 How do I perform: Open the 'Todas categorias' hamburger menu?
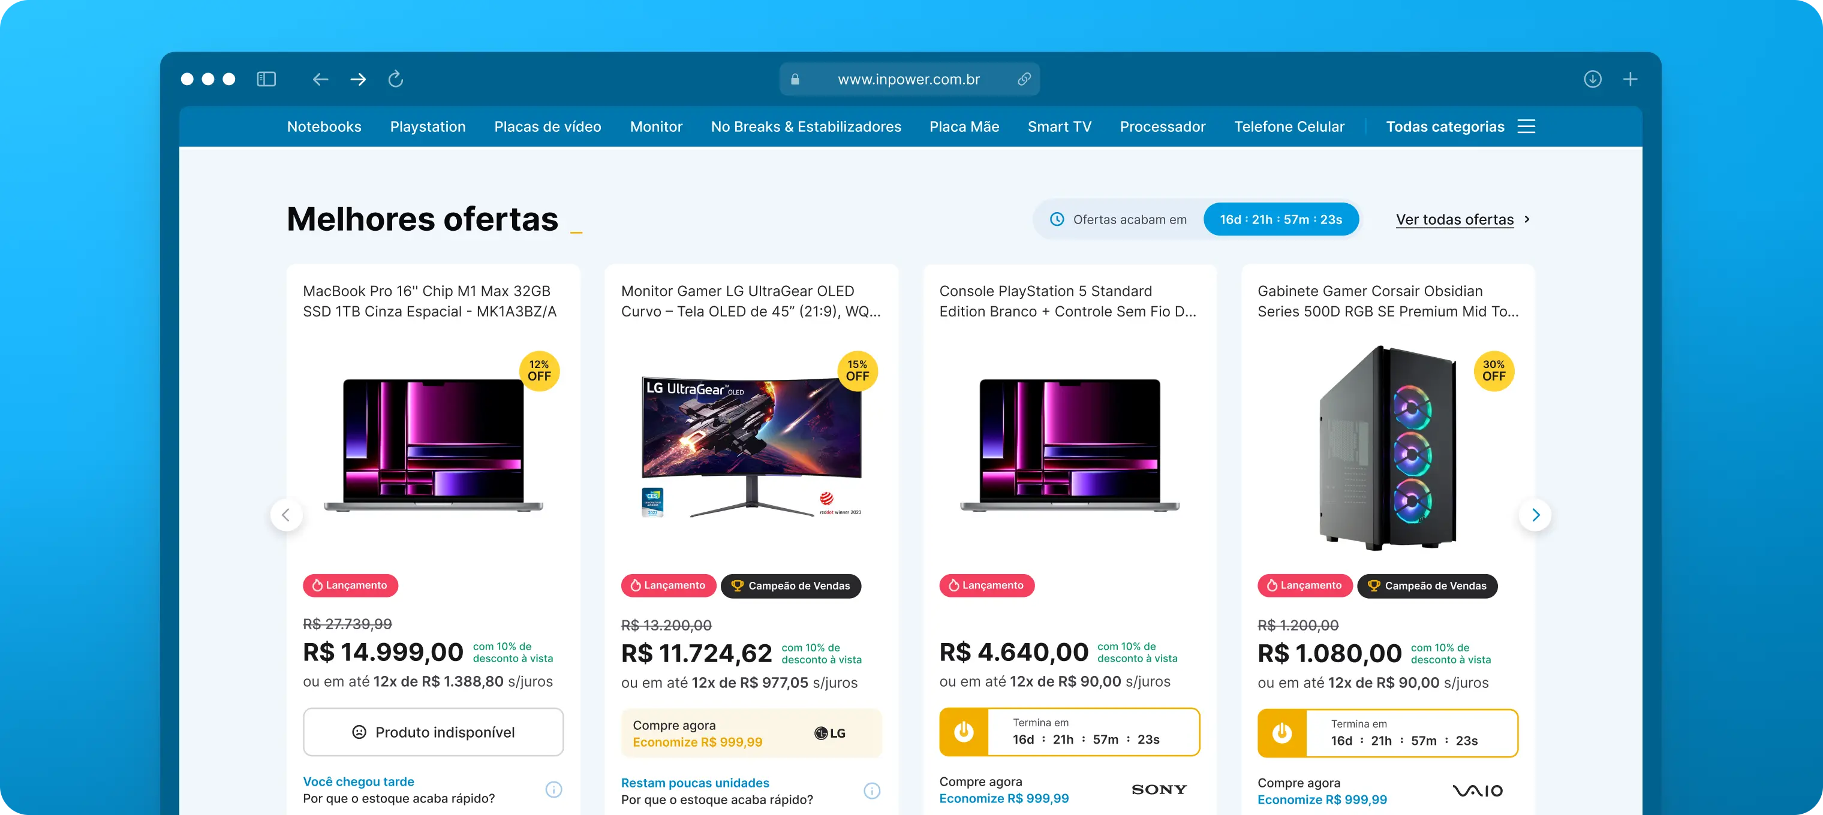tap(1527, 126)
